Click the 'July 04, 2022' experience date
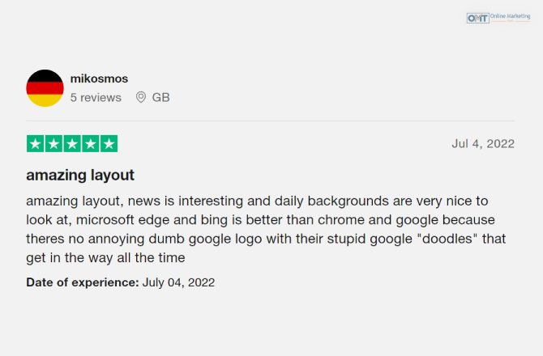Viewport: 543px width, 356px height. click(178, 282)
